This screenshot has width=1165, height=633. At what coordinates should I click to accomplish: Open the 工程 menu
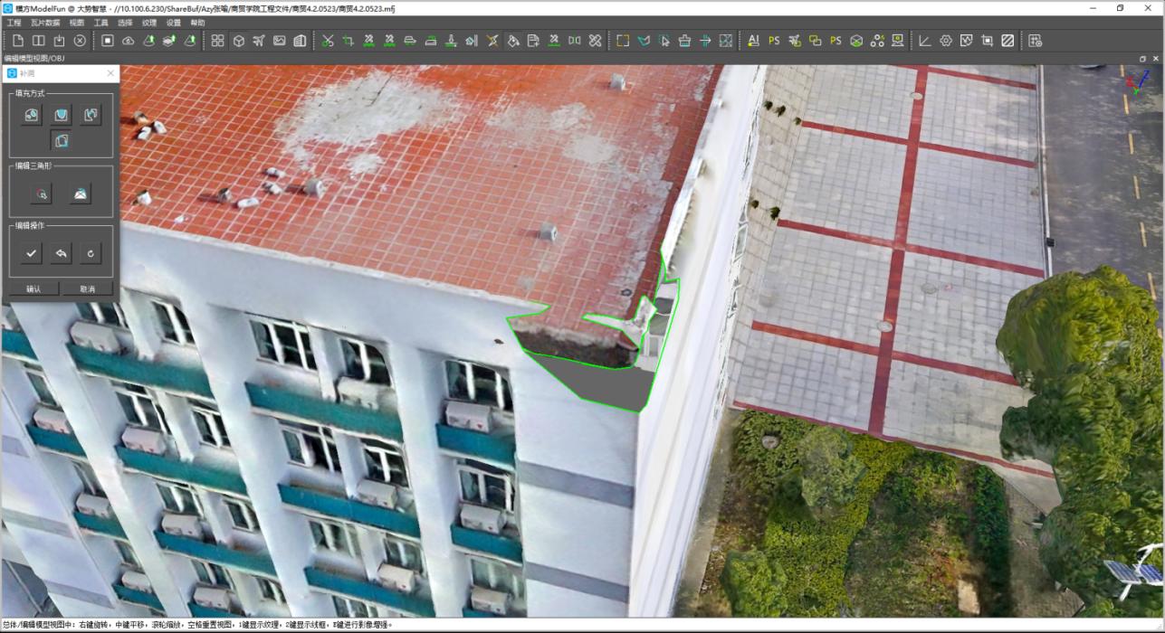[14, 22]
